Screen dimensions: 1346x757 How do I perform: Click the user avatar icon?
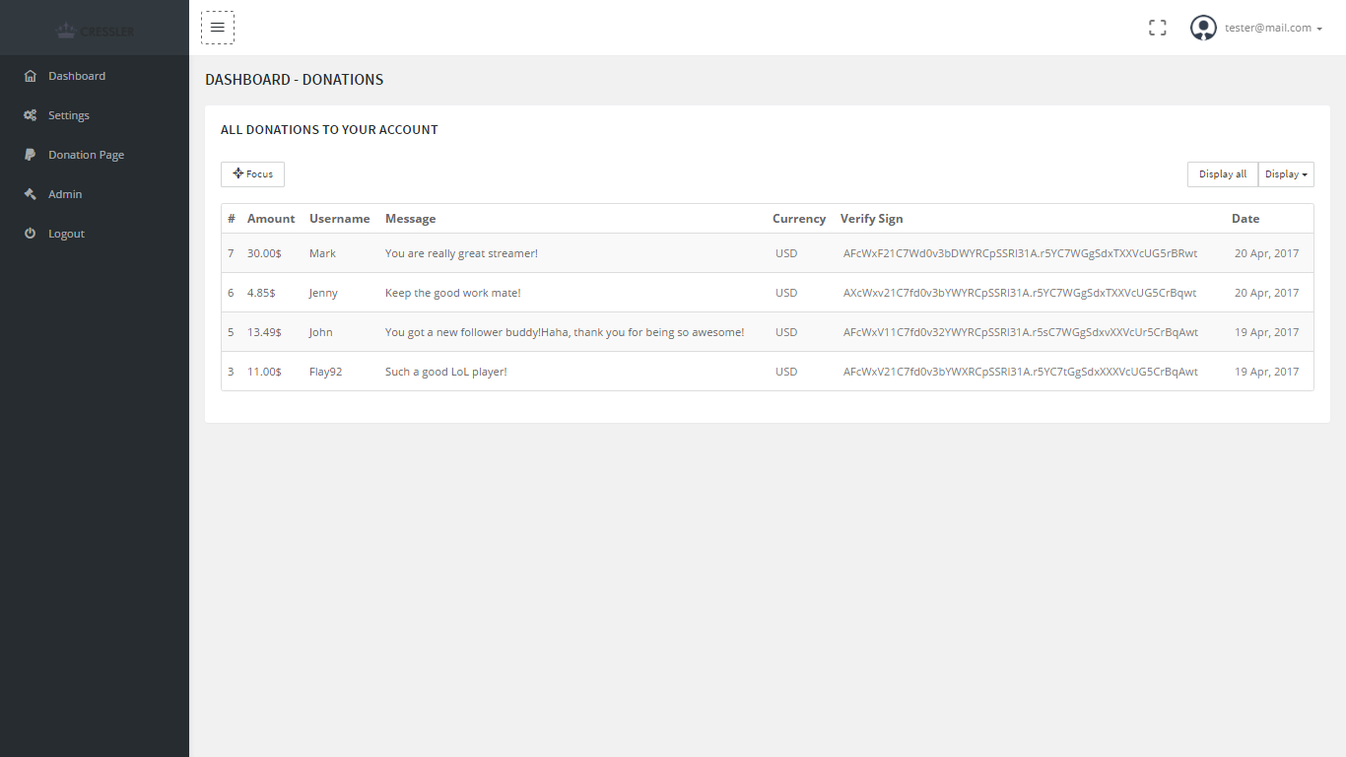[x=1202, y=28]
